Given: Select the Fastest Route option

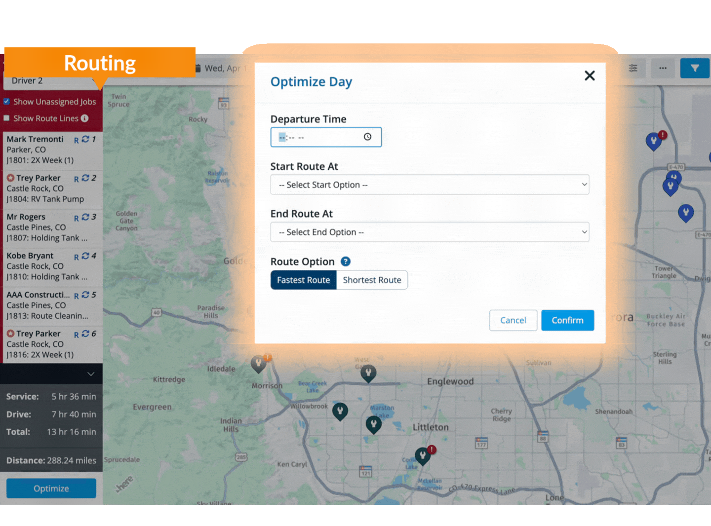Looking at the screenshot, I should tap(303, 280).
